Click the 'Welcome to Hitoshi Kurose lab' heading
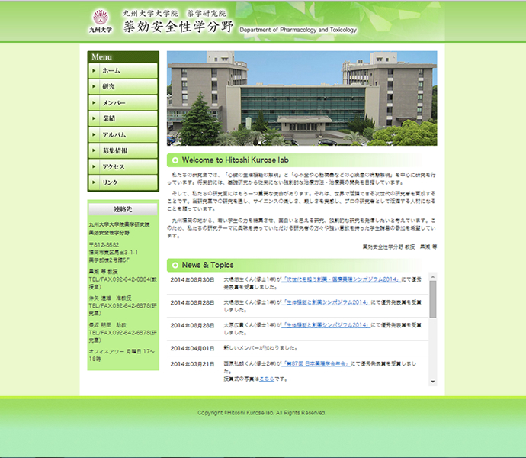The height and width of the screenshot is (458, 526). pos(235,160)
